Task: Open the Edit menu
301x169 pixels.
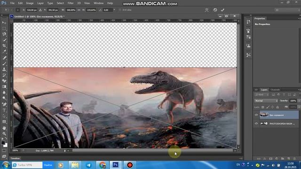Action: [20, 3]
